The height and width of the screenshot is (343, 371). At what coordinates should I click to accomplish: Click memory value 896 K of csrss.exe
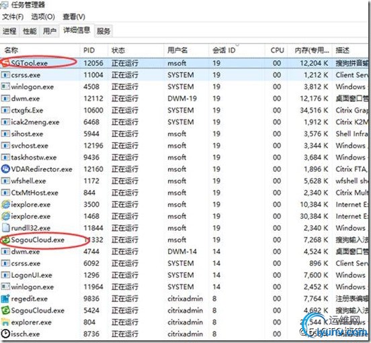tap(319, 263)
